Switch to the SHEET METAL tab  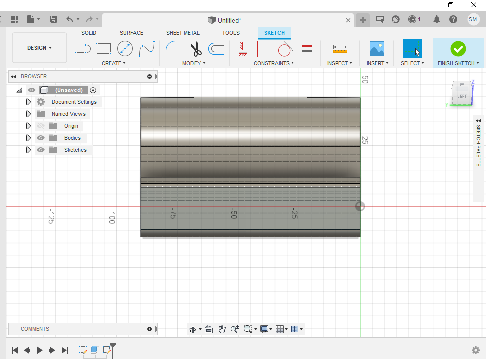tap(183, 33)
